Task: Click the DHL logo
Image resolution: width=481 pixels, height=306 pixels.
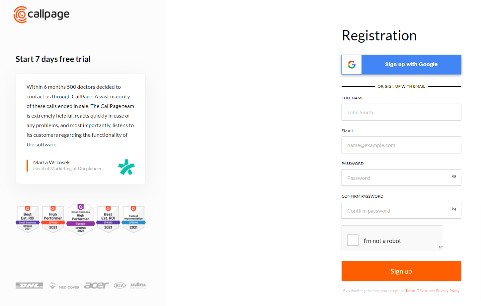Action: [29, 285]
